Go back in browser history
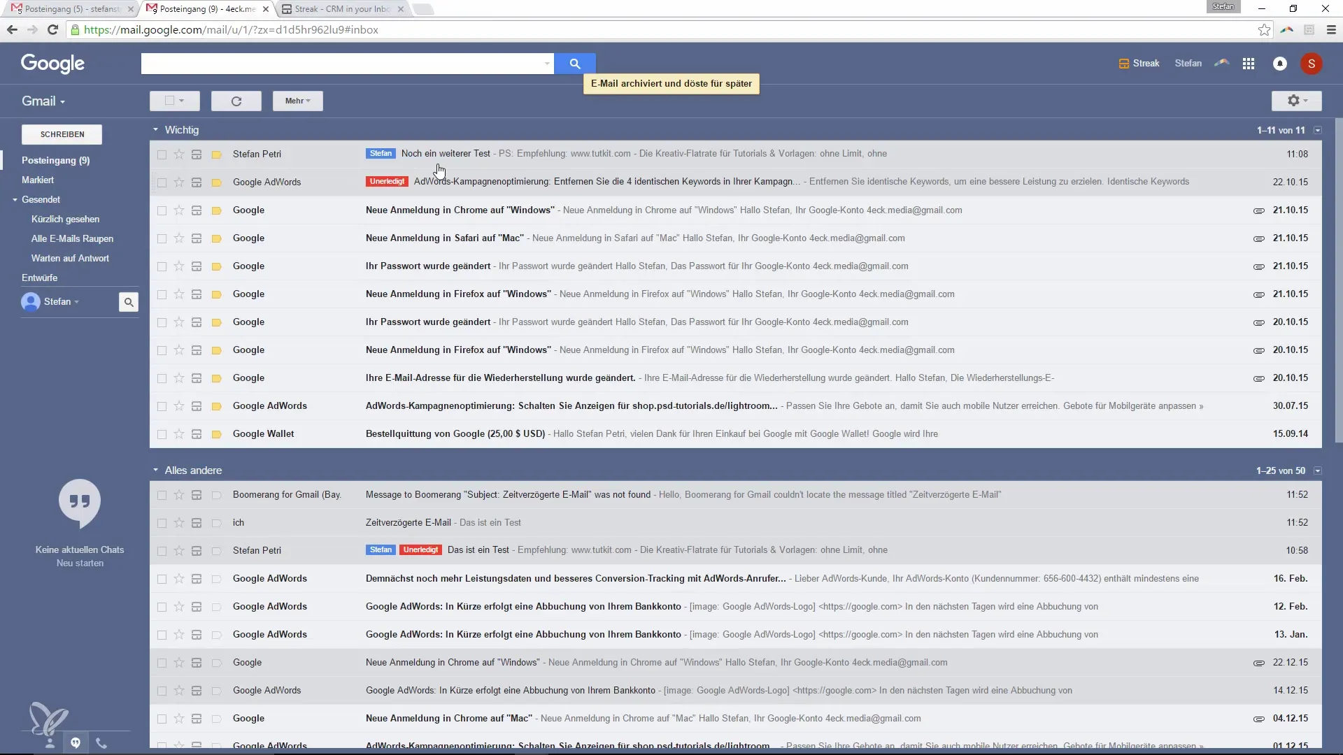 12,29
